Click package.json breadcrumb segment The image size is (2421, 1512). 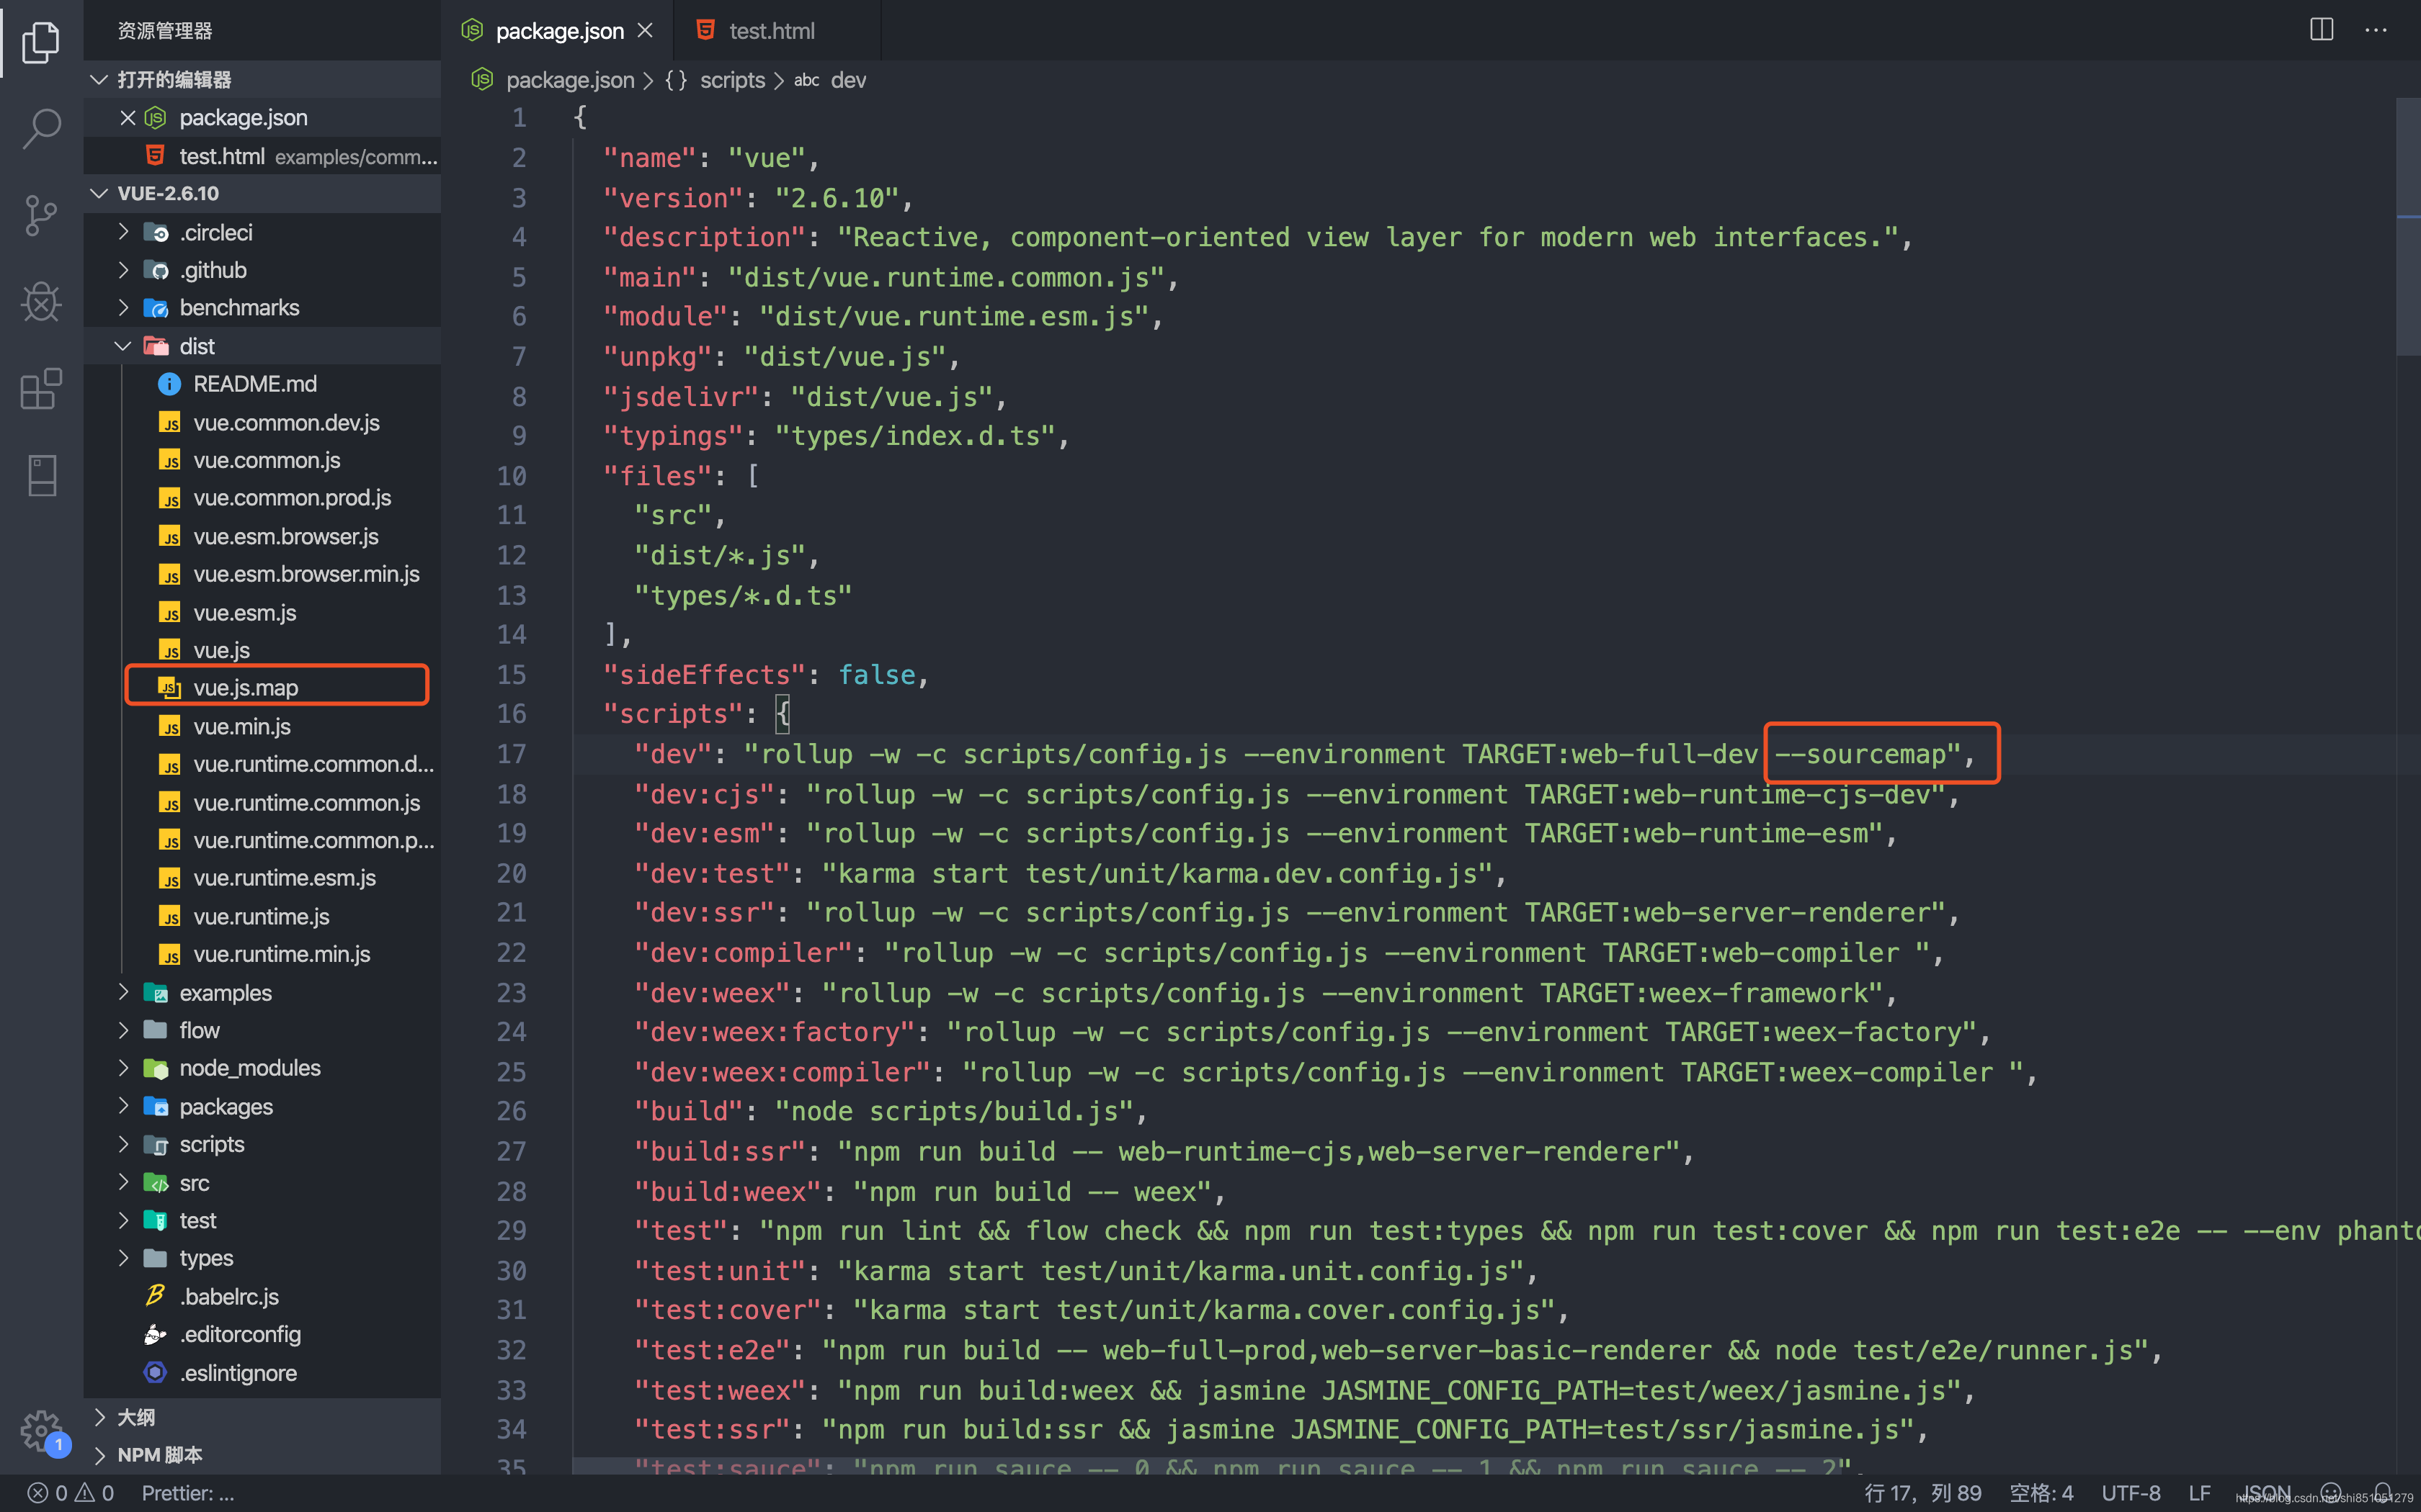point(569,80)
